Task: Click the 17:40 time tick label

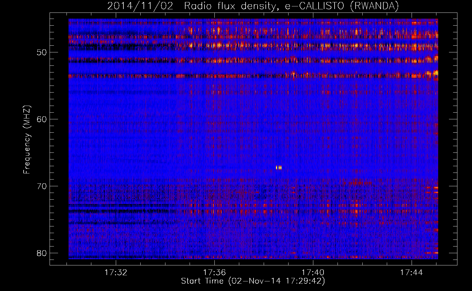Action: [313, 273]
